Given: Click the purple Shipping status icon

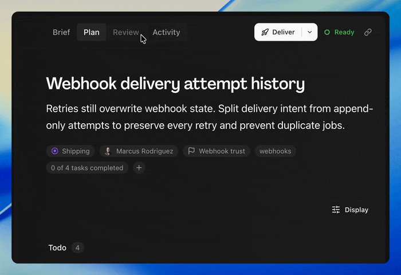Looking at the screenshot, I should pyautogui.click(x=55, y=151).
